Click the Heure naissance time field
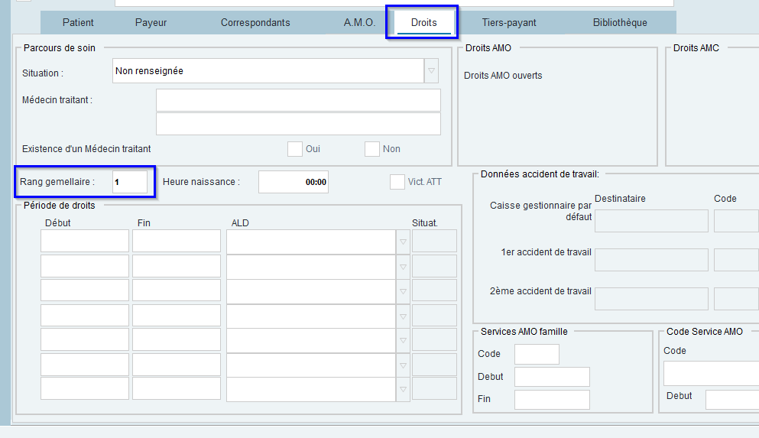This screenshot has width=759, height=438. point(294,182)
